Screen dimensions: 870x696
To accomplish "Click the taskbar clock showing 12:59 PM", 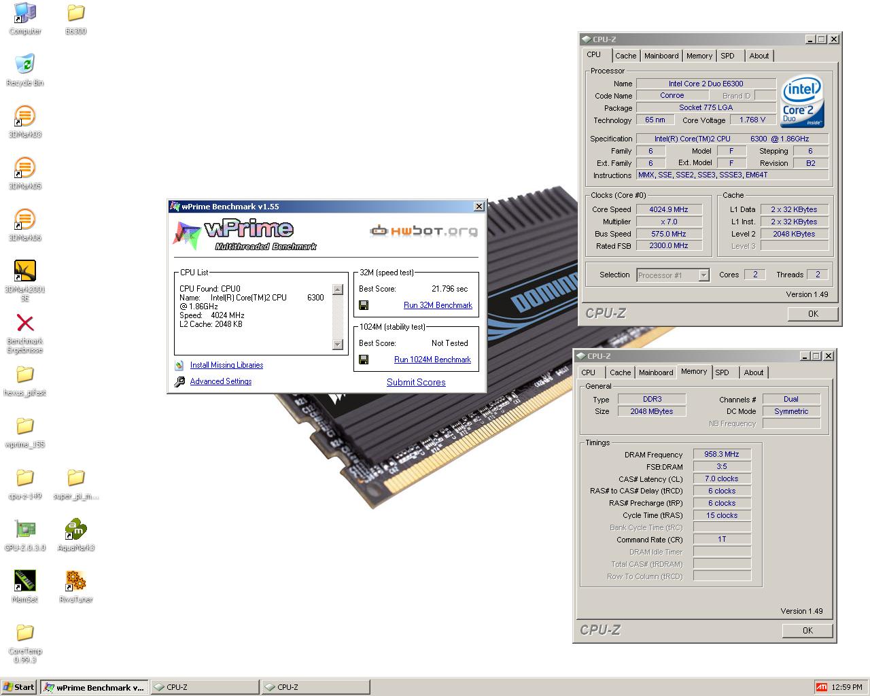I will point(847,687).
